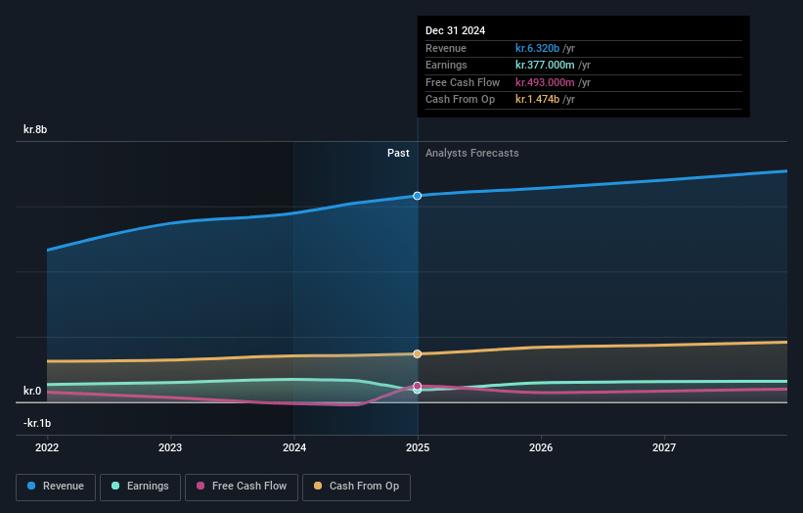Click the orange Cash From Op data point
Screen dimensions: 803x513
click(418, 354)
